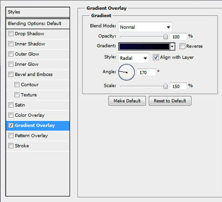This screenshot has width=222, height=202.
Task: Enable the Contour checkbox
Action: 17,85
